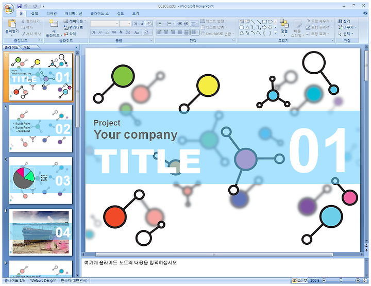Open the 슬라이드 쇼 (Slide Show) ribbon tab

tap(99, 13)
